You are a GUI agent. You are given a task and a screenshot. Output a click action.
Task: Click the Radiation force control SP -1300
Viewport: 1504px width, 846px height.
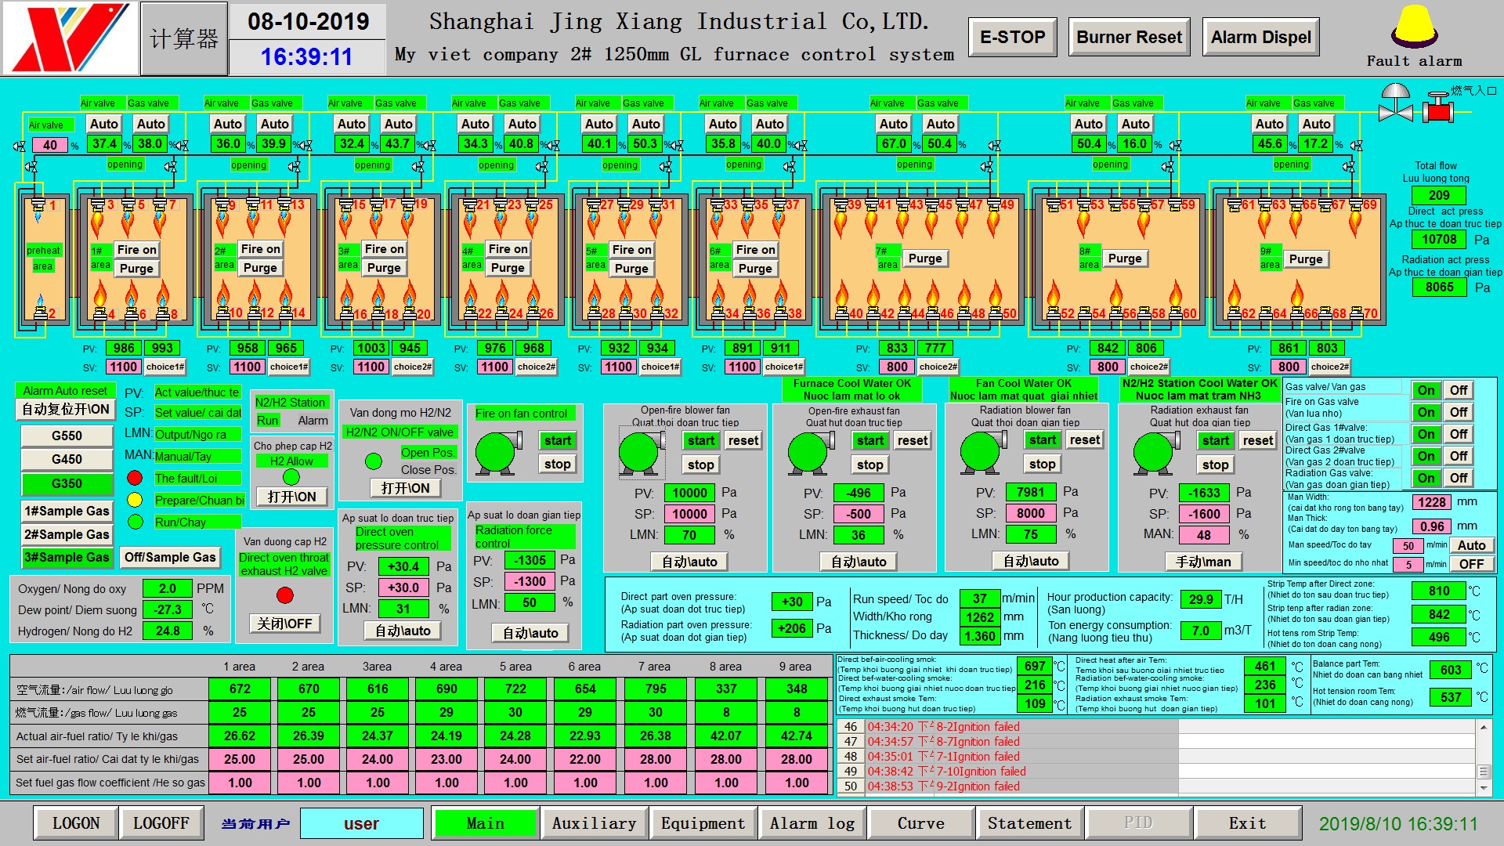tap(530, 582)
